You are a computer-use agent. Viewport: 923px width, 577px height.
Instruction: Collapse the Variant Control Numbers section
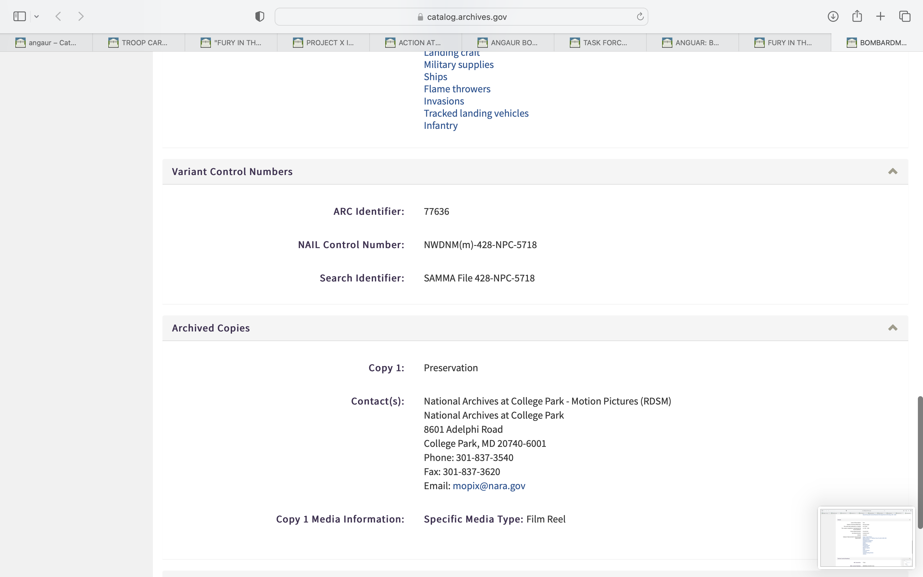pyautogui.click(x=893, y=171)
